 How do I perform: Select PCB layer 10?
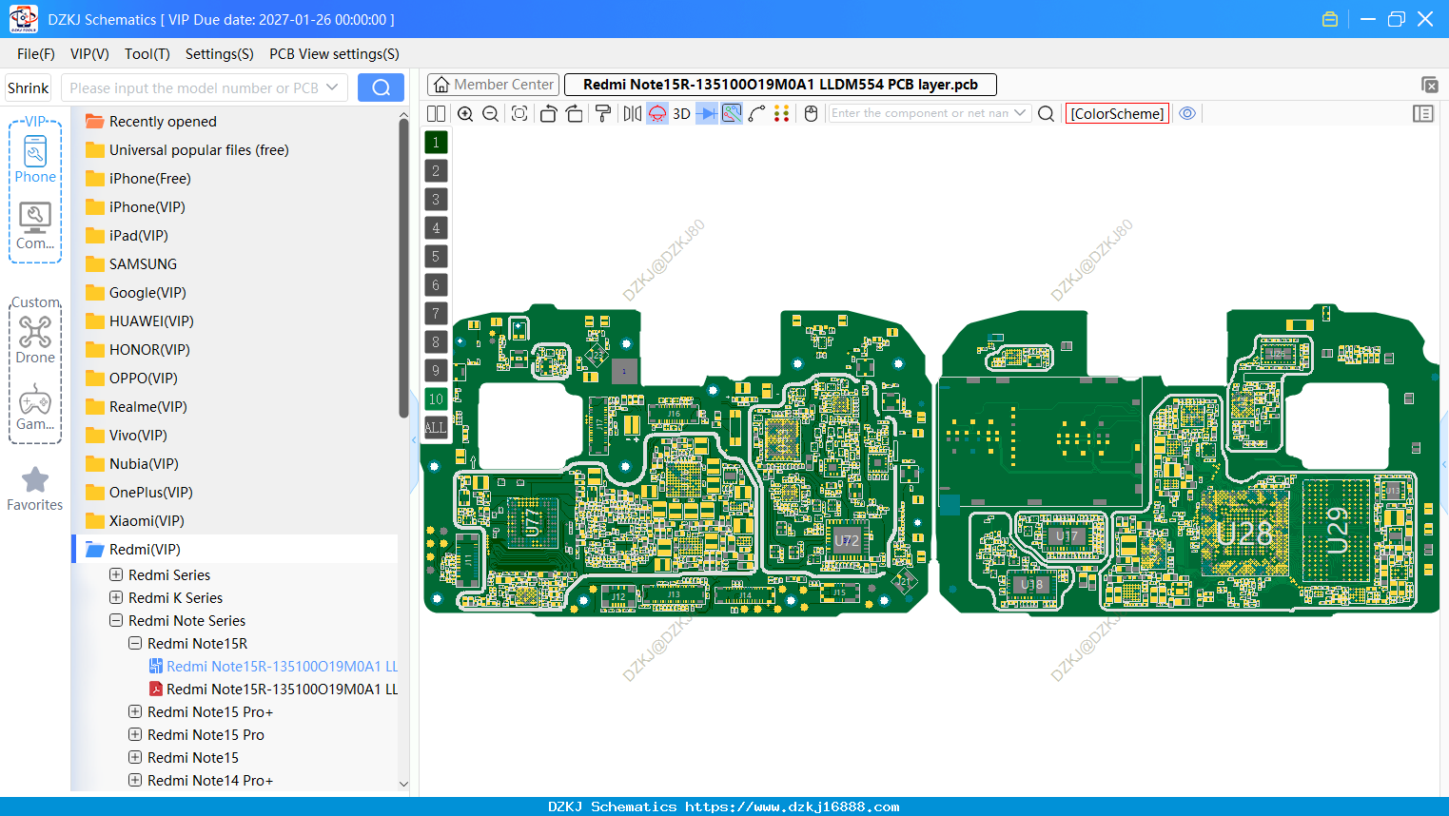point(436,399)
